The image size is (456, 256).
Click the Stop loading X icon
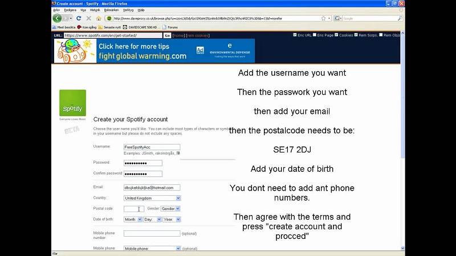pyautogui.click(x=89, y=18)
